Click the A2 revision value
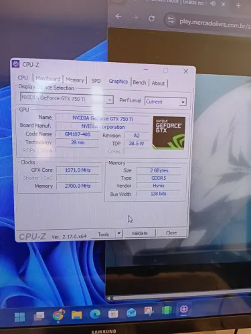Viewport: 251px width, 334px height. (137, 136)
